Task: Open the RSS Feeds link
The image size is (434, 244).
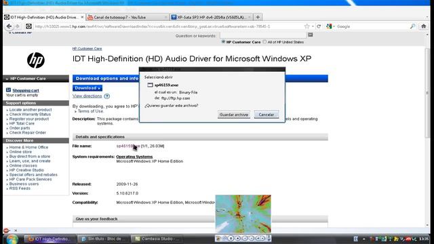Action: click(20, 188)
